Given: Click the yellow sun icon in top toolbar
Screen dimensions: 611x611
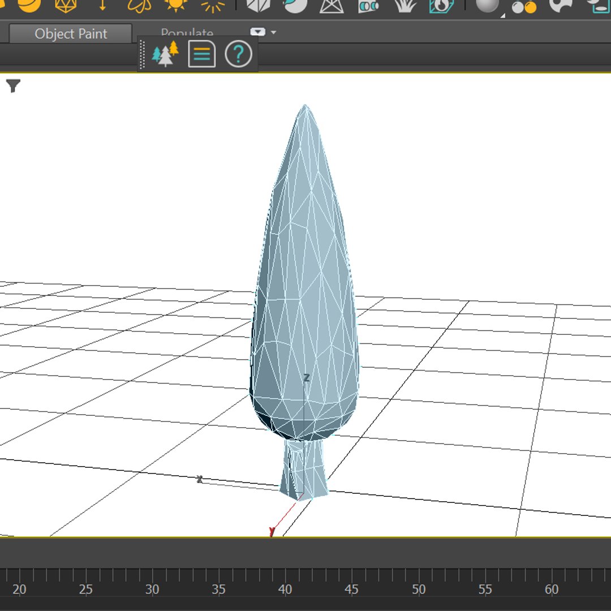Looking at the screenshot, I should pyautogui.click(x=176, y=5).
